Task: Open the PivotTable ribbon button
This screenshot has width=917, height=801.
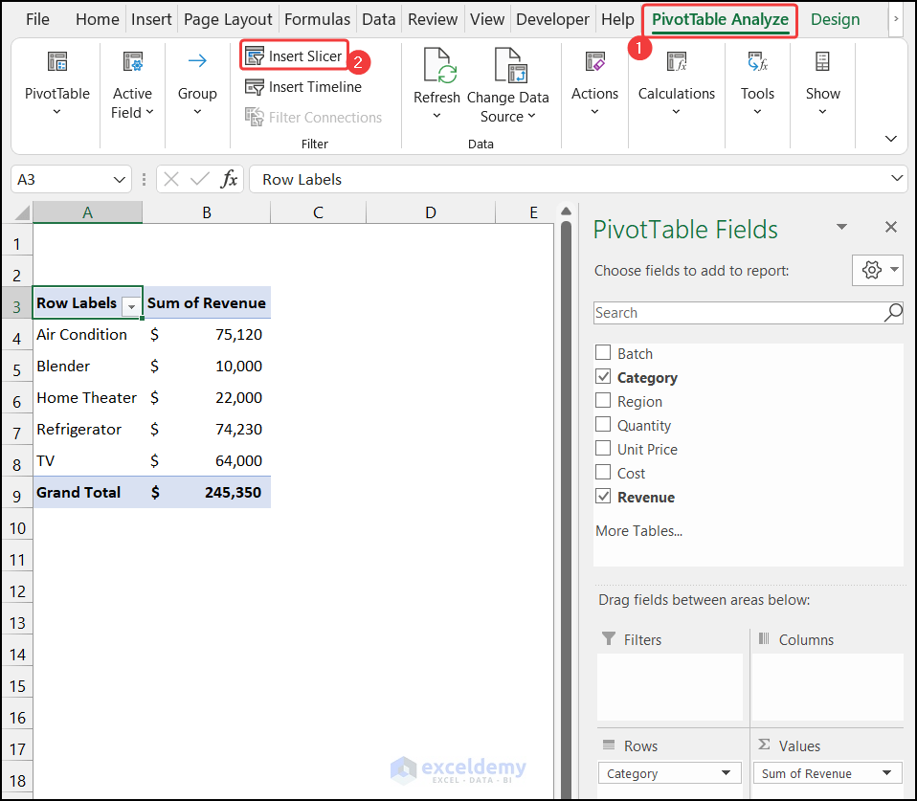Action: click(57, 83)
